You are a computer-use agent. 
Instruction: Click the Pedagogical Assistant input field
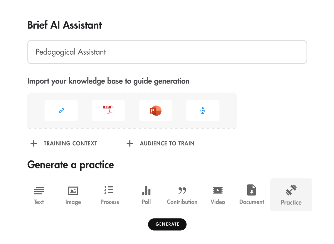click(x=167, y=52)
